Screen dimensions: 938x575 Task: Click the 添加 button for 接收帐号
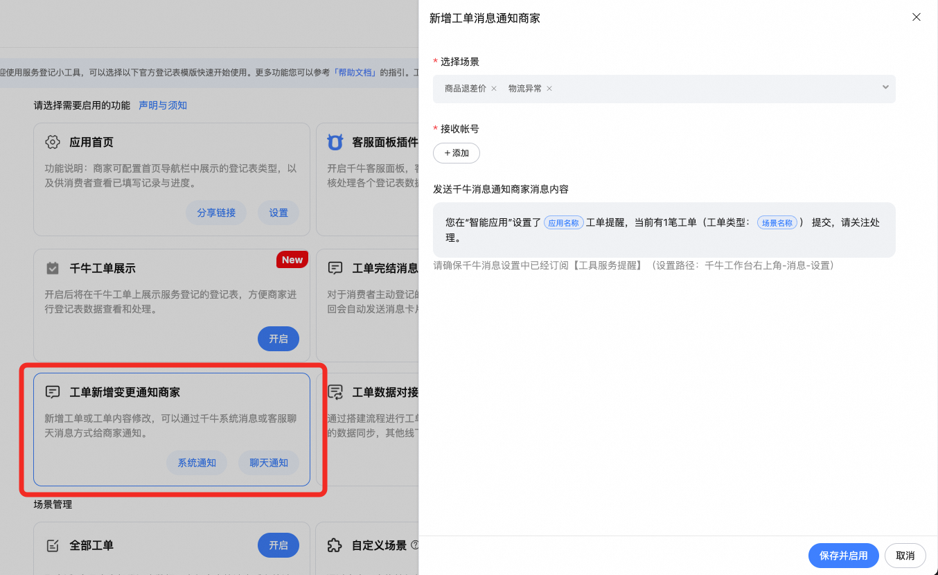[x=457, y=152]
